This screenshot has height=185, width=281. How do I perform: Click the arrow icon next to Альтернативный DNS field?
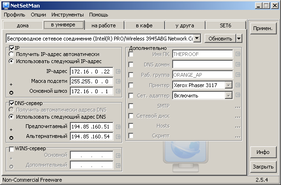(118, 137)
